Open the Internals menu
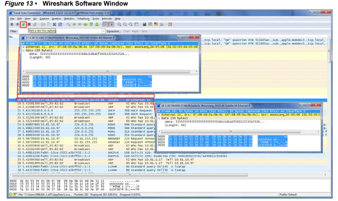 click(107, 19)
